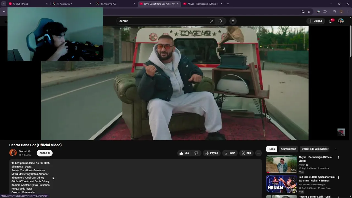Open YouTube notifications bell
The width and height of the screenshot is (352, 198).
(331, 21)
